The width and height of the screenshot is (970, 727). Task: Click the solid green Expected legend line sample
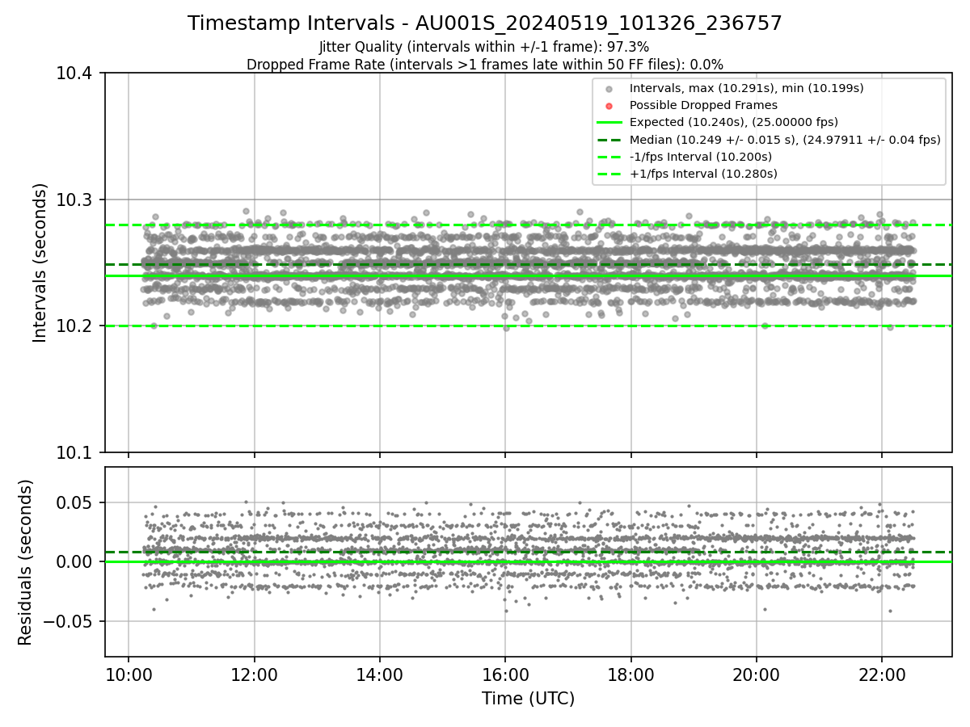pyautogui.click(x=609, y=123)
